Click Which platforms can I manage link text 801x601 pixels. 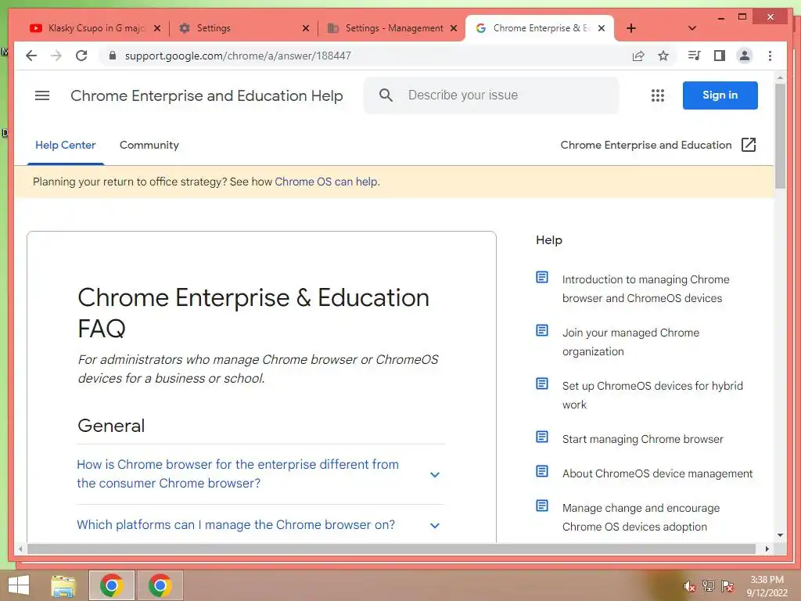[x=235, y=525]
